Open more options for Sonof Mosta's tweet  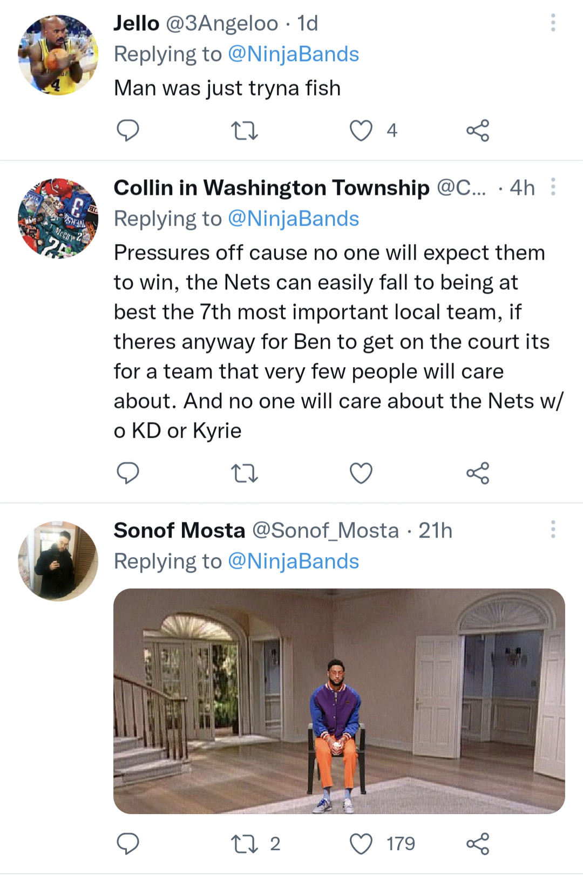pyautogui.click(x=553, y=530)
